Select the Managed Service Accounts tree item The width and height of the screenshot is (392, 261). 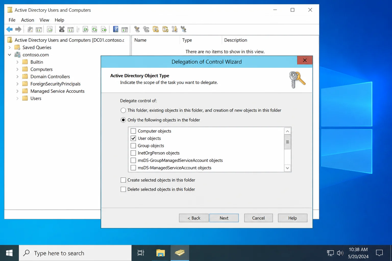click(57, 91)
